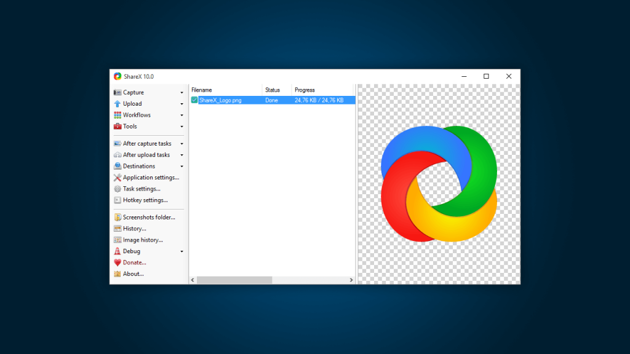Image resolution: width=630 pixels, height=354 pixels.
Task: Configure After upload tasks via its cloud icon
Action: click(117, 154)
